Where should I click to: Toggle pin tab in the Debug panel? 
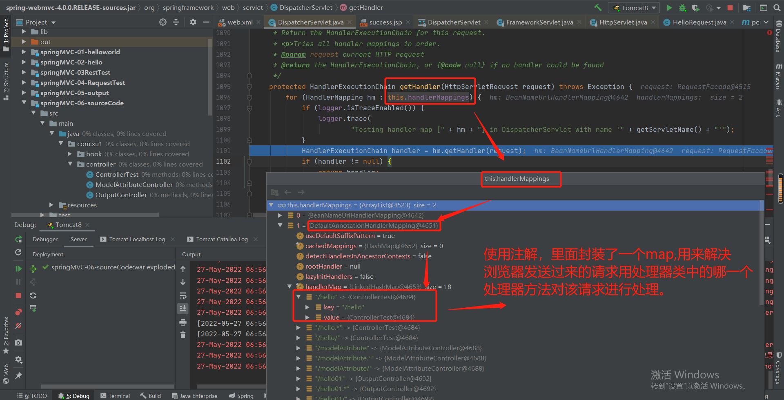click(x=18, y=376)
